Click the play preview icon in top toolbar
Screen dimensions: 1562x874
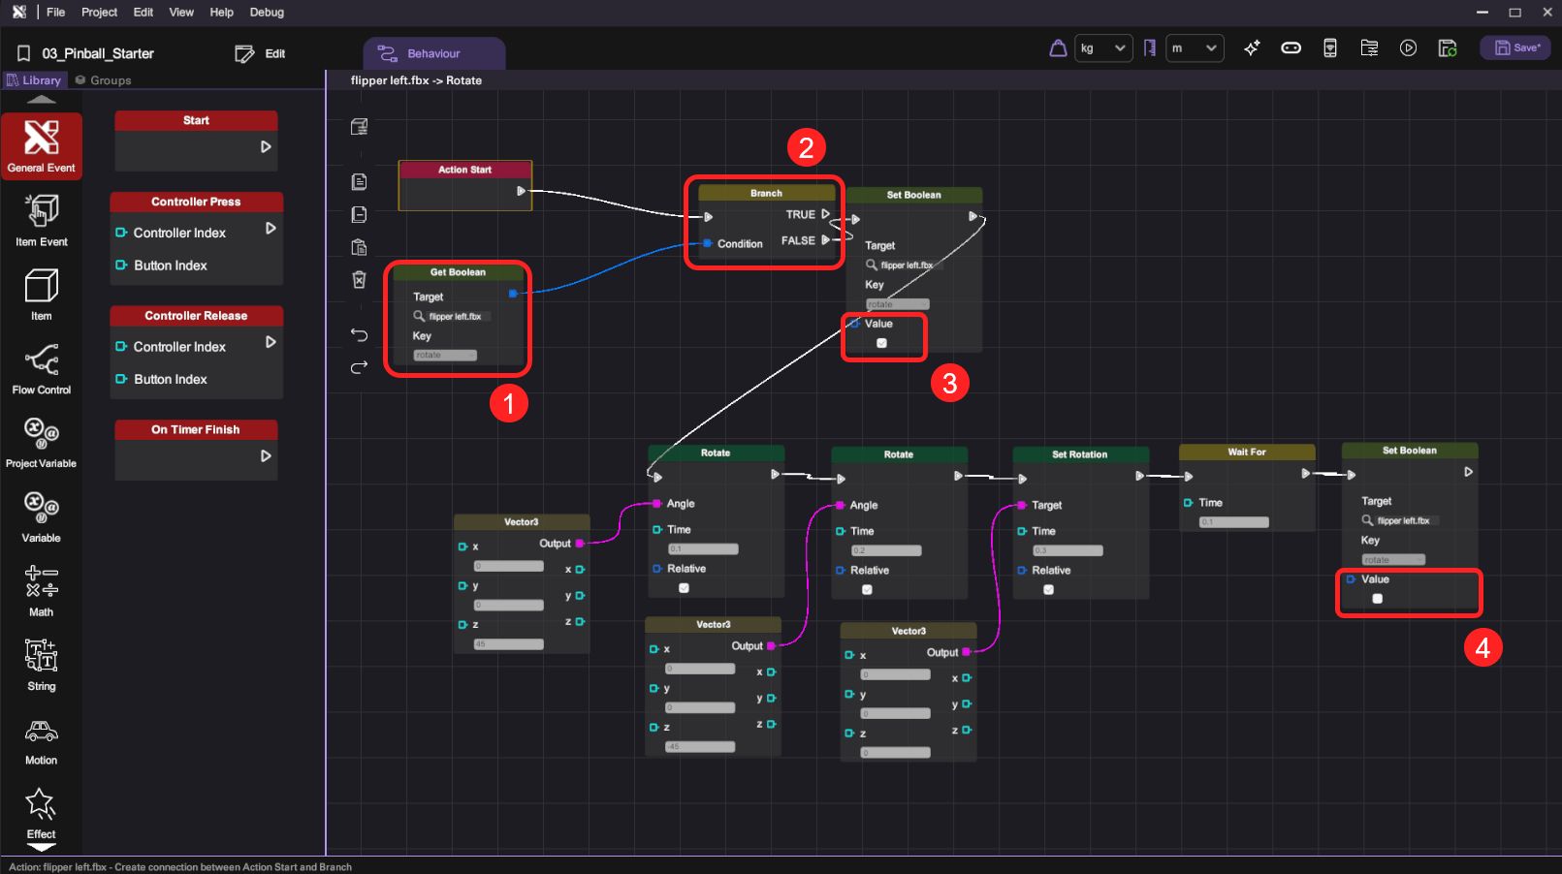point(1408,48)
